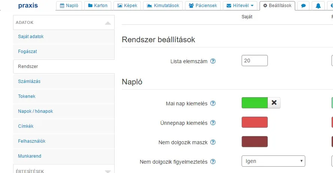333x173 pixels.
Task: Click the Beállítások gear icon
Action: (265, 6)
